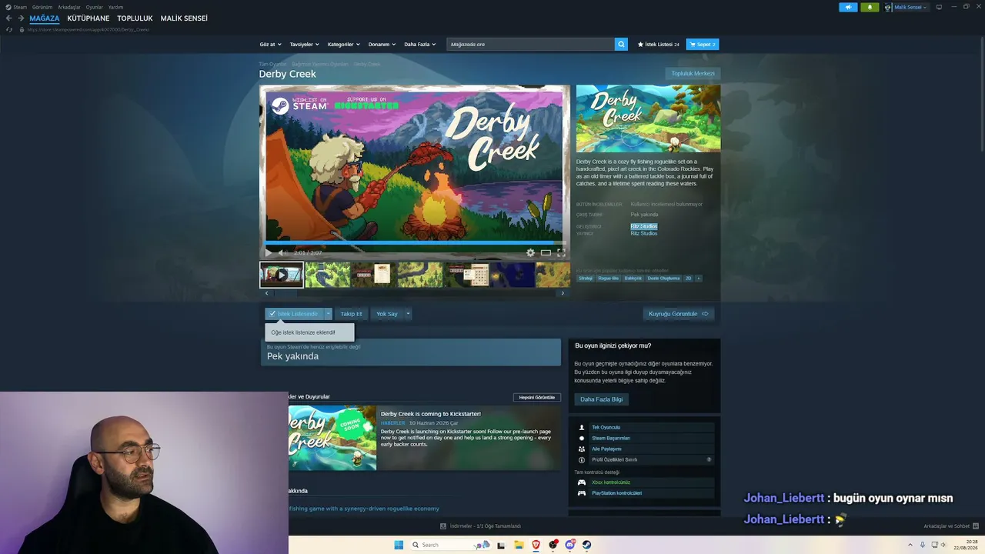985x554 pixels.
Task: Click the Daha Fazla Bilgi button
Action: pos(602,399)
